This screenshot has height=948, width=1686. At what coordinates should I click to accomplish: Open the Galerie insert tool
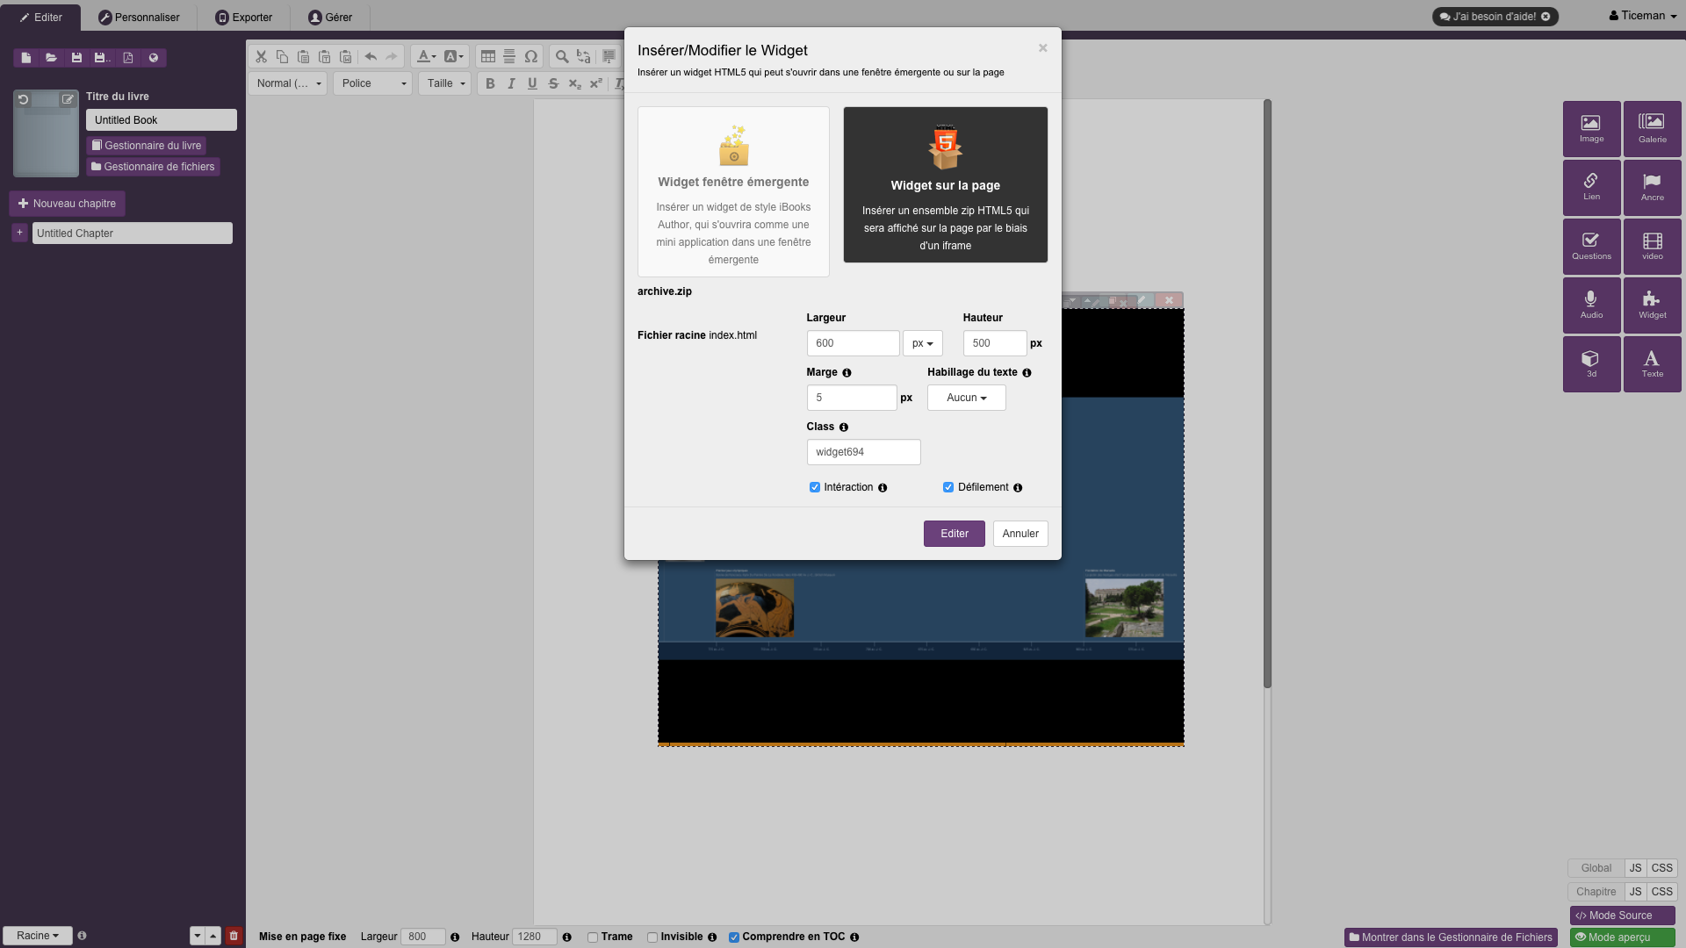pos(1652,129)
